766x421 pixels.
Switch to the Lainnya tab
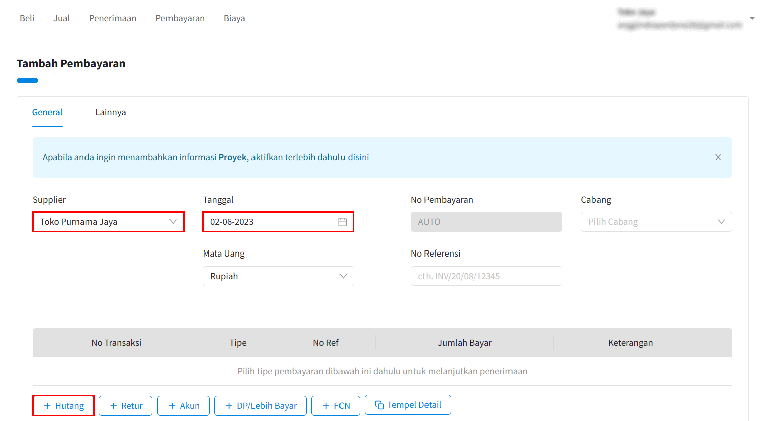coord(111,112)
